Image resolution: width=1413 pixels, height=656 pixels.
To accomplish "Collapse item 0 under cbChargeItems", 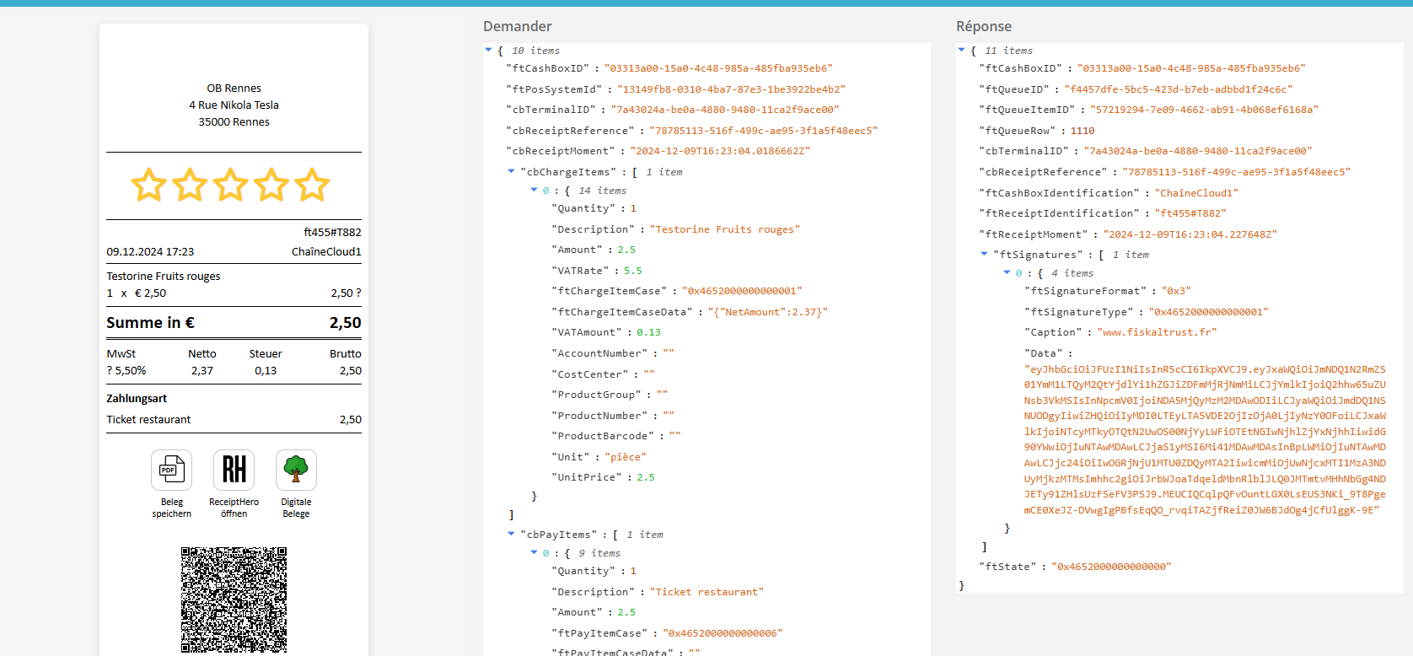I will tap(534, 190).
